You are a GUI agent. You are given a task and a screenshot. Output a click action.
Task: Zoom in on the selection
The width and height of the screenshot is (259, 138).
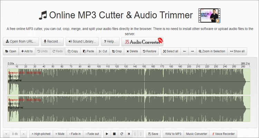tap(212, 51)
